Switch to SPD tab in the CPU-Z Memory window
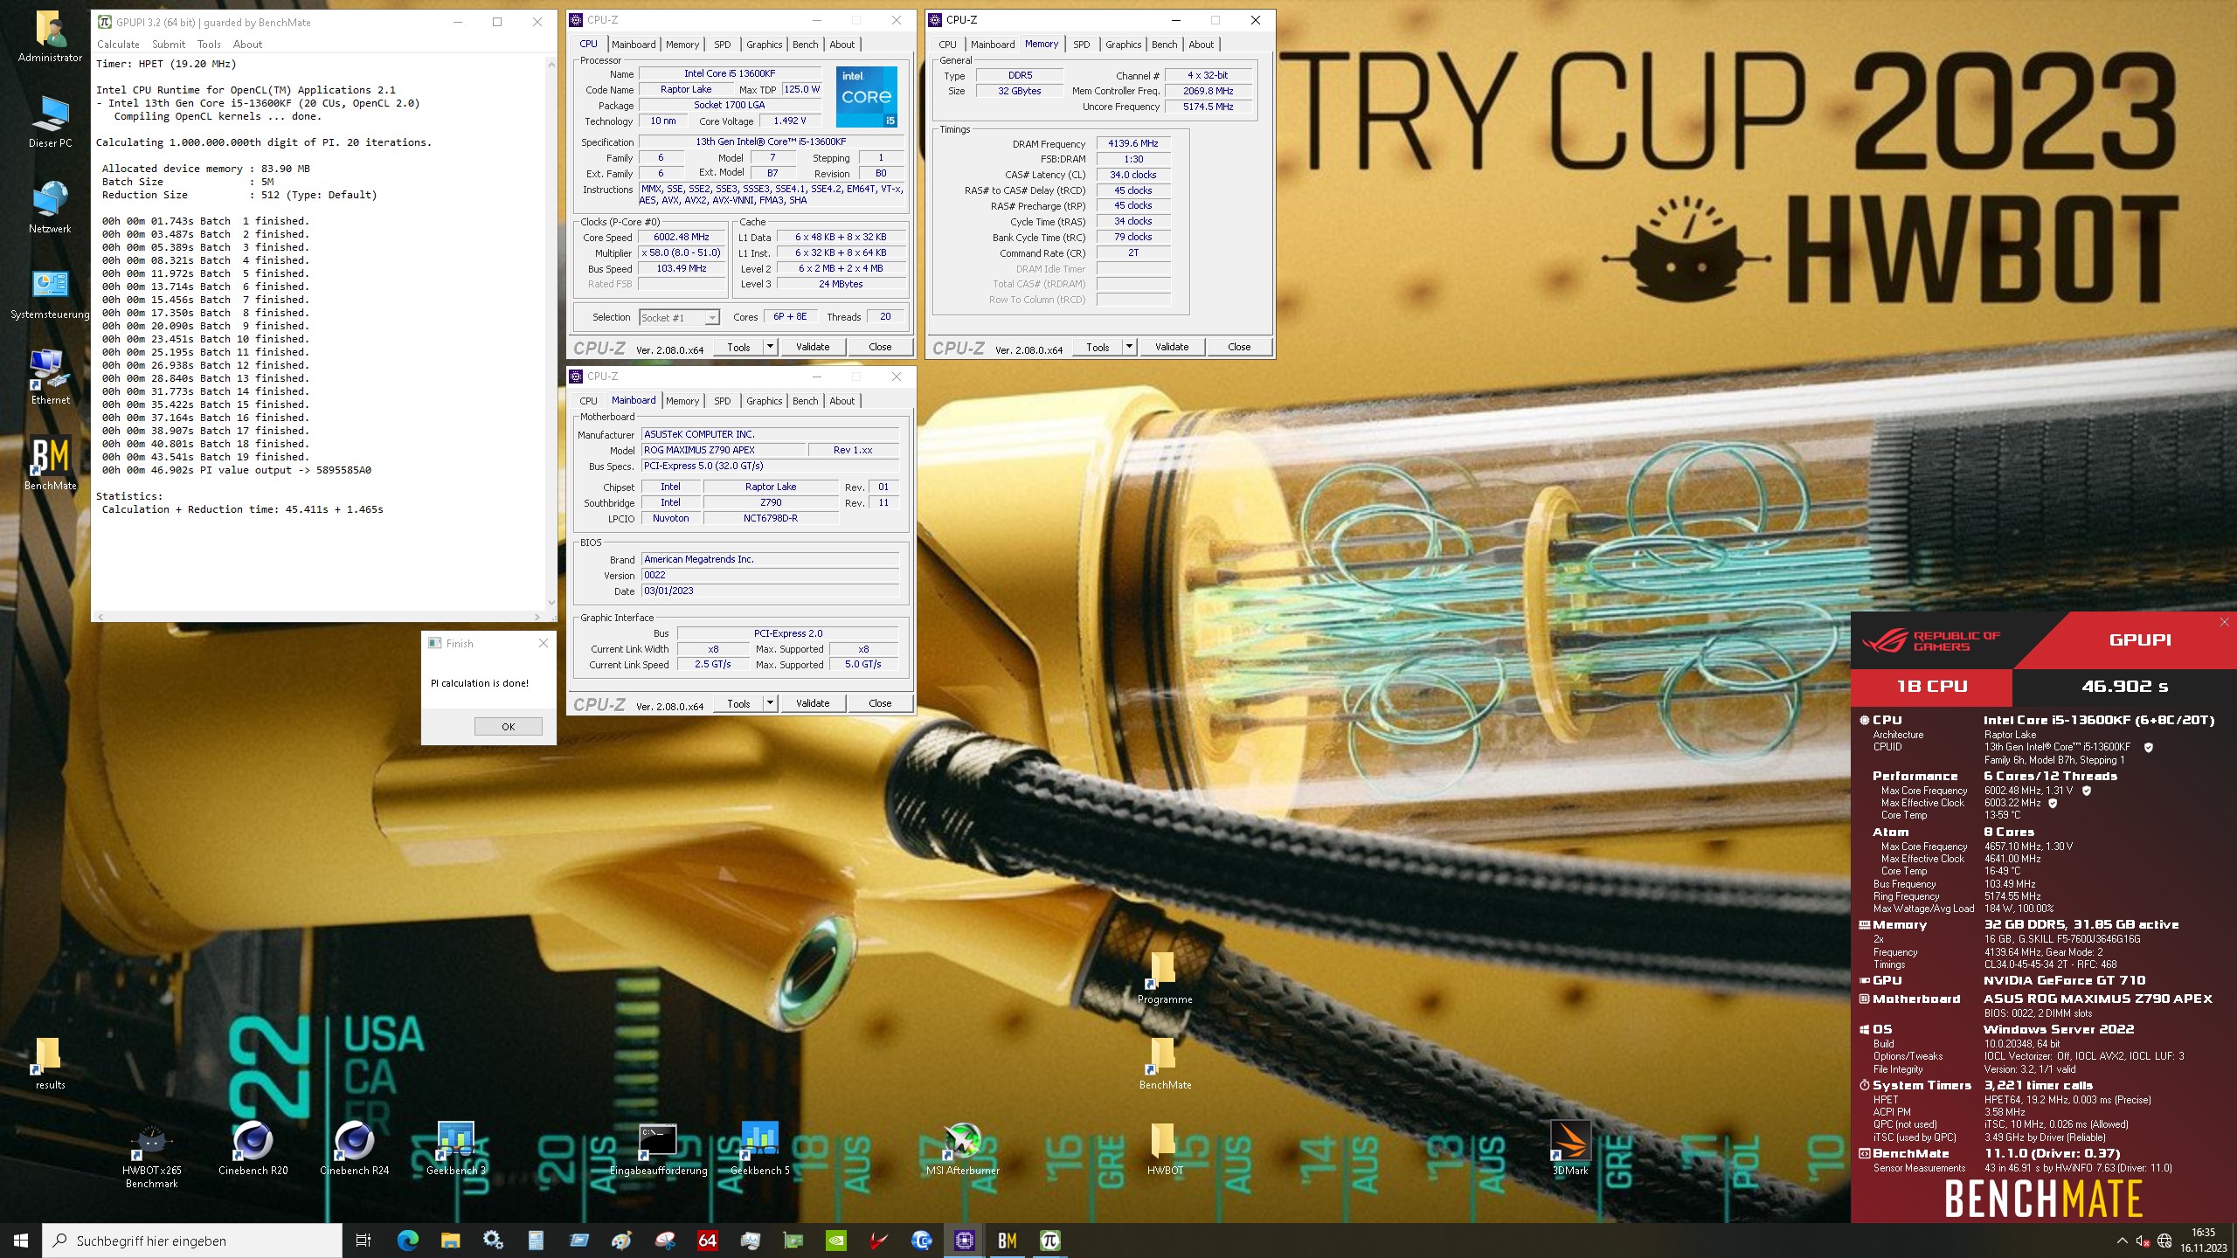2237x1258 pixels. 1082,45
